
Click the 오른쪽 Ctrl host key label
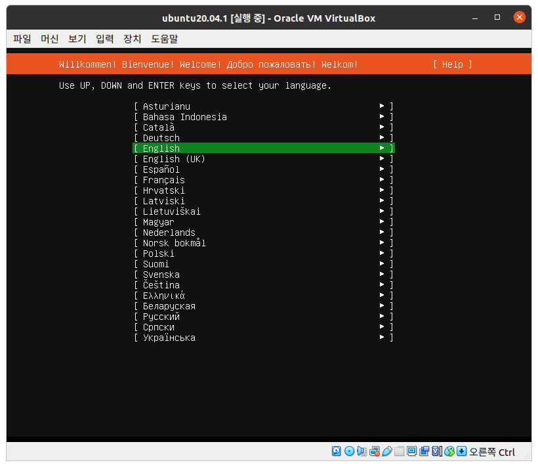click(x=492, y=451)
